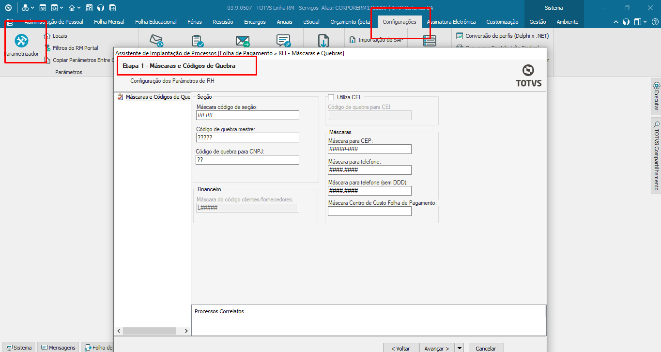This screenshot has width=661, height=352.
Task: Open the hamburger application menu
Action: [x=9, y=22]
